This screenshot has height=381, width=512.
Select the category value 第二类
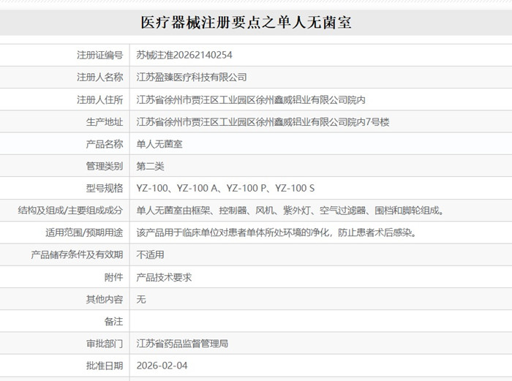click(x=150, y=166)
